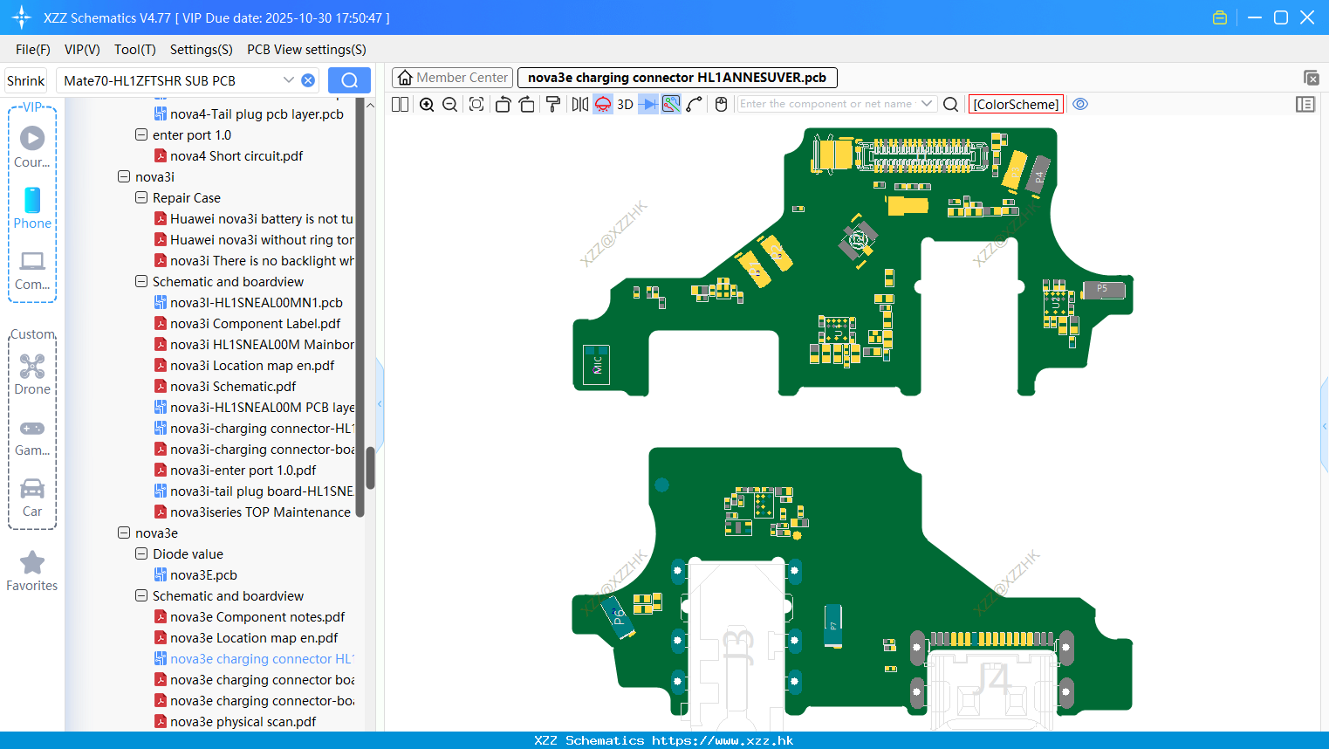Collapse nova3e Schematic and boardview folder
Image resolution: width=1329 pixels, height=749 pixels.
point(141,596)
